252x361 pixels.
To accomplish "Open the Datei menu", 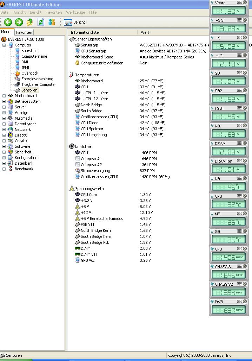I will pos(5,12).
